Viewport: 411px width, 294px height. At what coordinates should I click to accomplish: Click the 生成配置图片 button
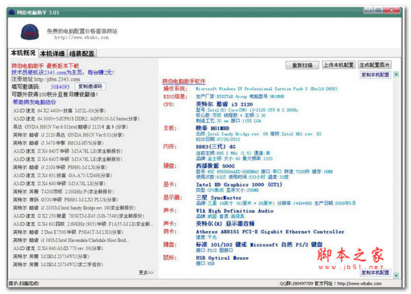click(375, 65)
